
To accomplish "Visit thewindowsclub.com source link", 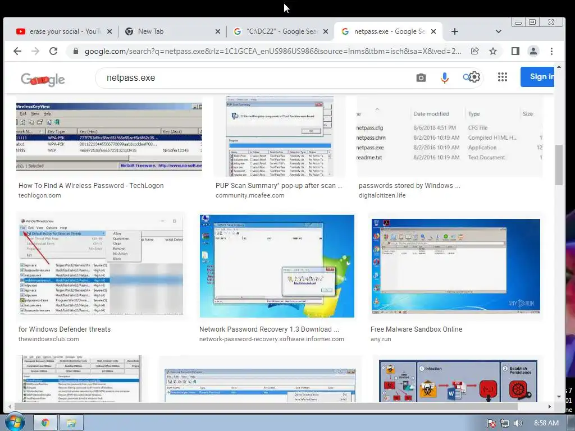I will (48, 339).
